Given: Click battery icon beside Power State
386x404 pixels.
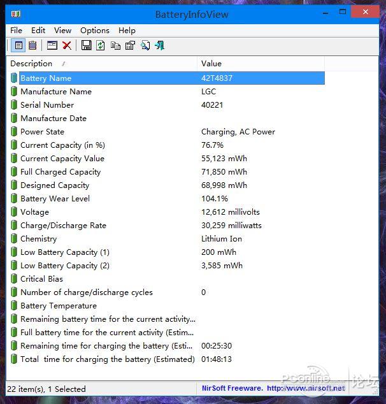Looking at the screenshot, I should tap(14, 132).
